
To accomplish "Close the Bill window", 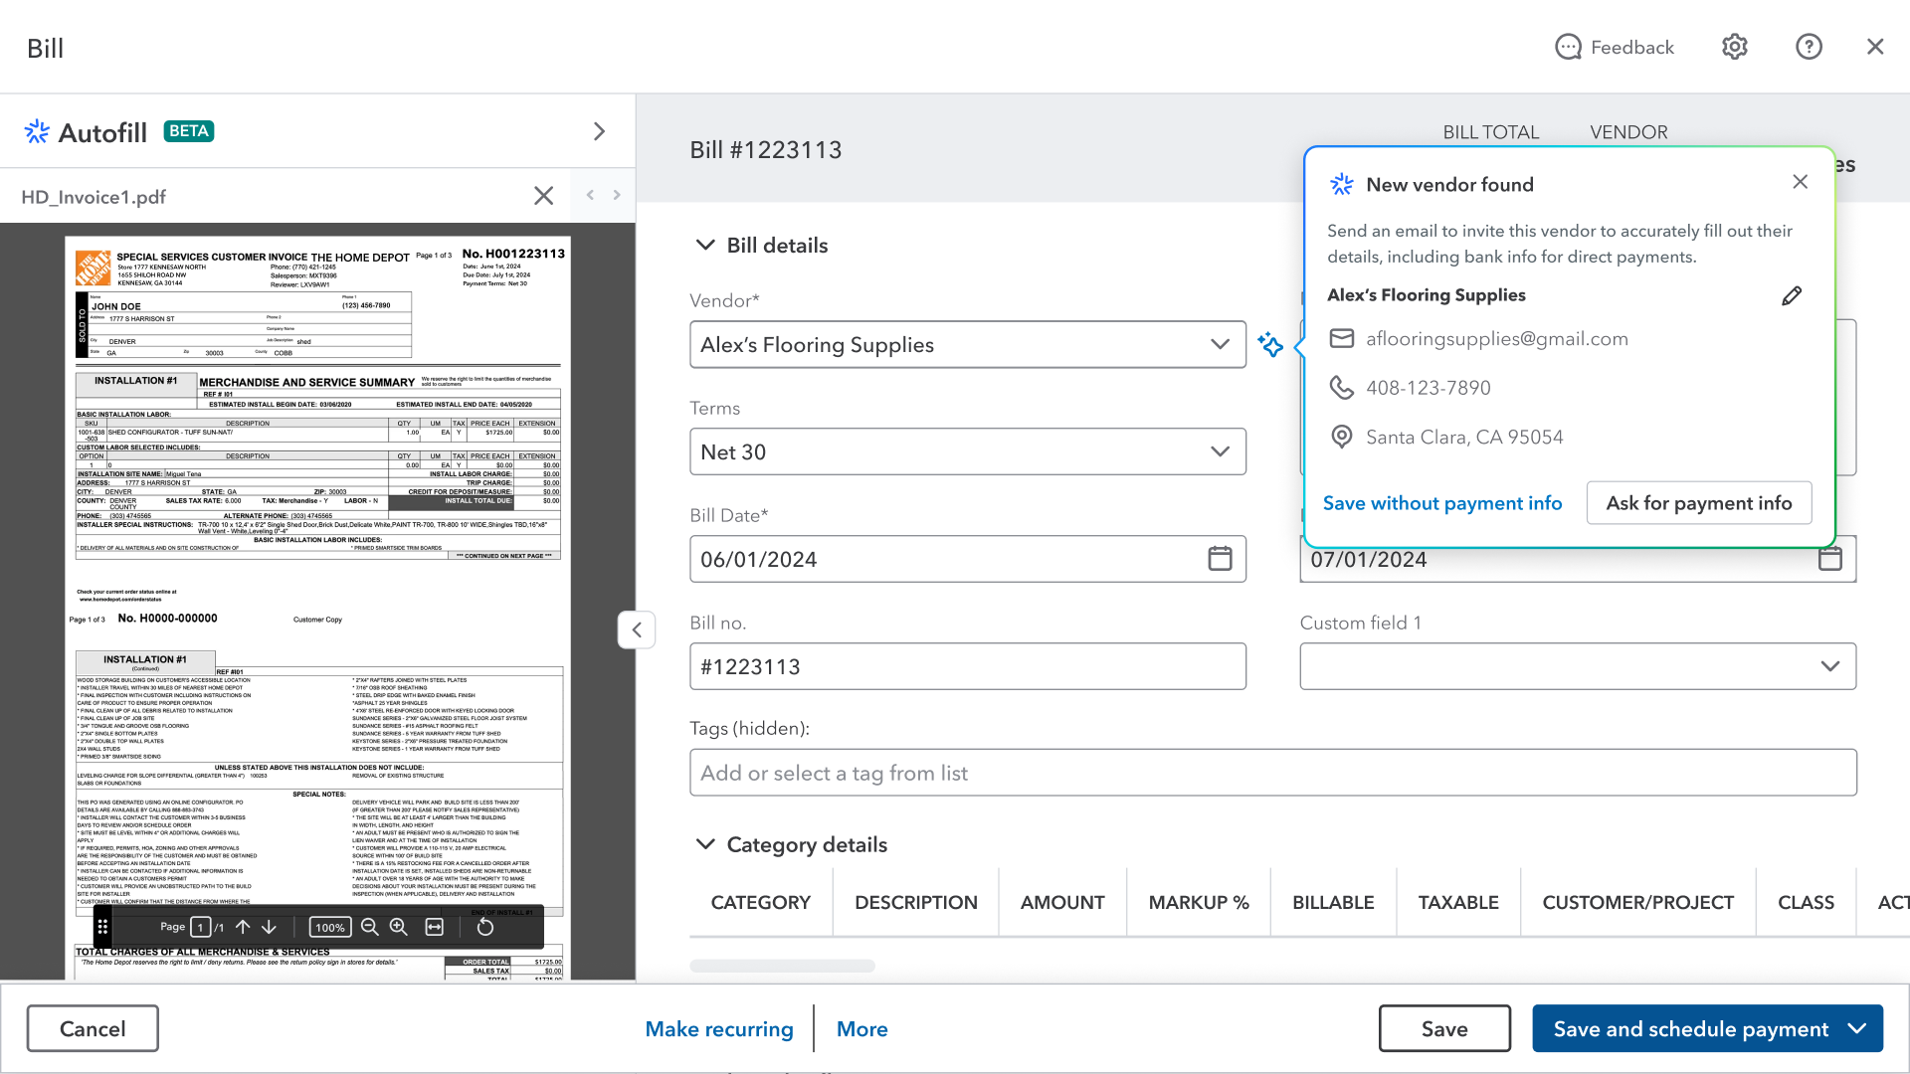I will point(1875,47).
